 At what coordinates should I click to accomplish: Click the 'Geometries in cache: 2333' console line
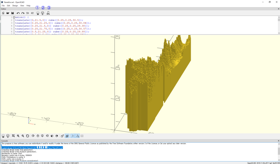coord(11,153)
